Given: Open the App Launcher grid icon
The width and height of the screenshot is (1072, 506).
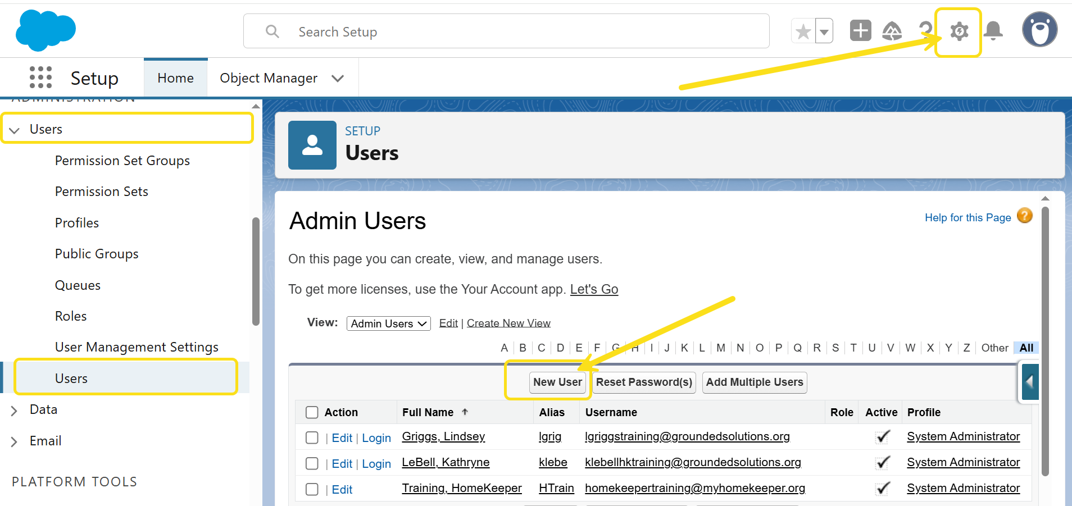Looking at the screenshot, I should coord(40,78).
